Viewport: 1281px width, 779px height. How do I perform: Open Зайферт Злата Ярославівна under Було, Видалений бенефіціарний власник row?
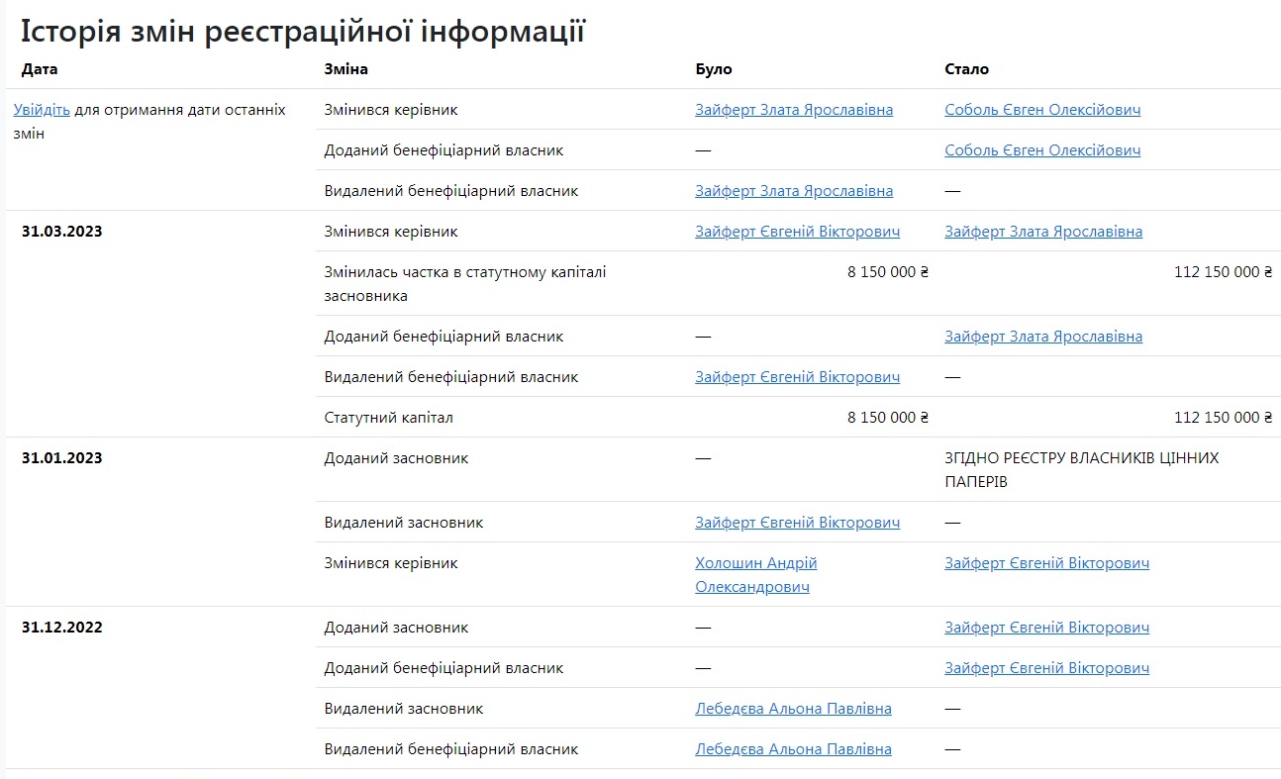coord(794,191)
